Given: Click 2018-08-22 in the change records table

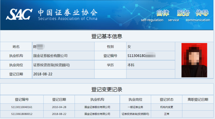Looking at the screenshot, I should click(x=59, y=114).
